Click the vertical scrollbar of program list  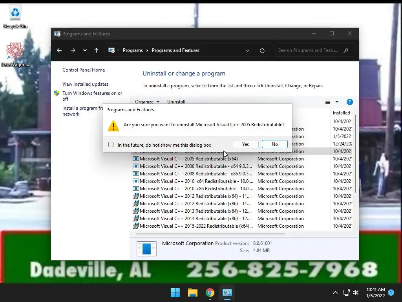[x=356, y=154]
